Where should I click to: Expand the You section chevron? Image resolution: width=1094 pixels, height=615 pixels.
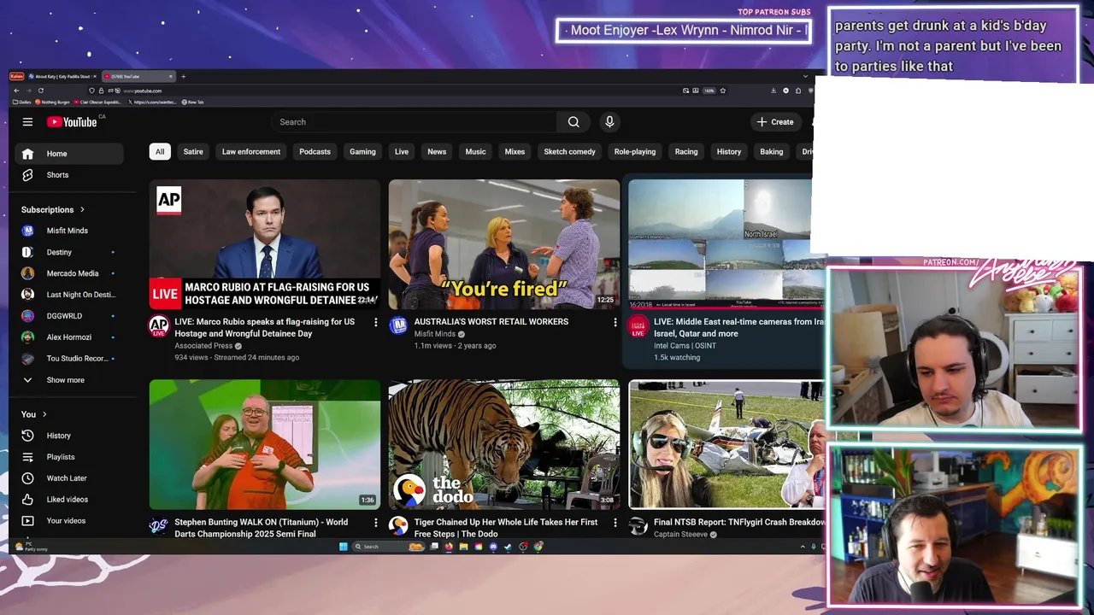(44, 414)
